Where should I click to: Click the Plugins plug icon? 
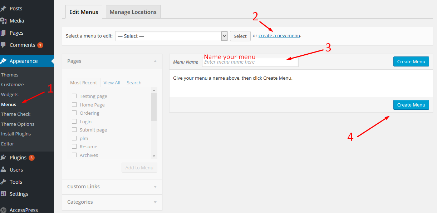4,158
